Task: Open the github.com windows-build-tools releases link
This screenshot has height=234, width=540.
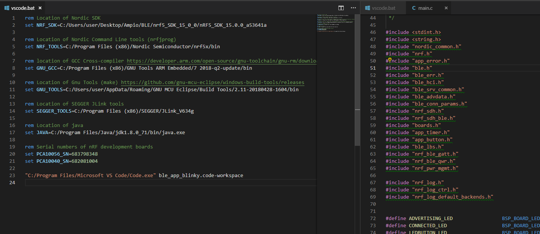Action: pos(213,82)
